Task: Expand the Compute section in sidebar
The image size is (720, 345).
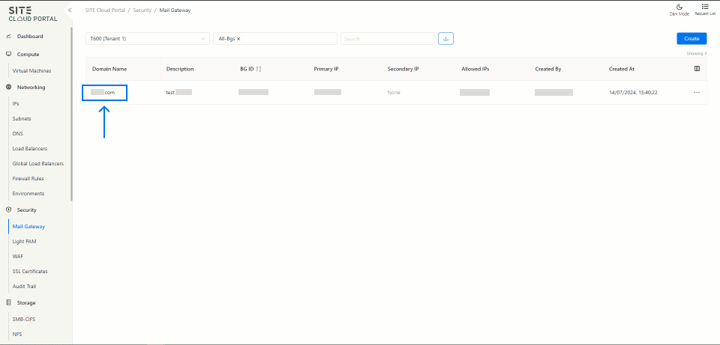Action: (28, 55)
